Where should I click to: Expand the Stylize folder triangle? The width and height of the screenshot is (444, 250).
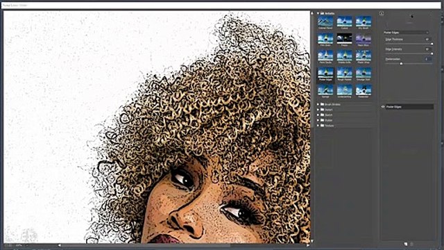tap(318, 120)
